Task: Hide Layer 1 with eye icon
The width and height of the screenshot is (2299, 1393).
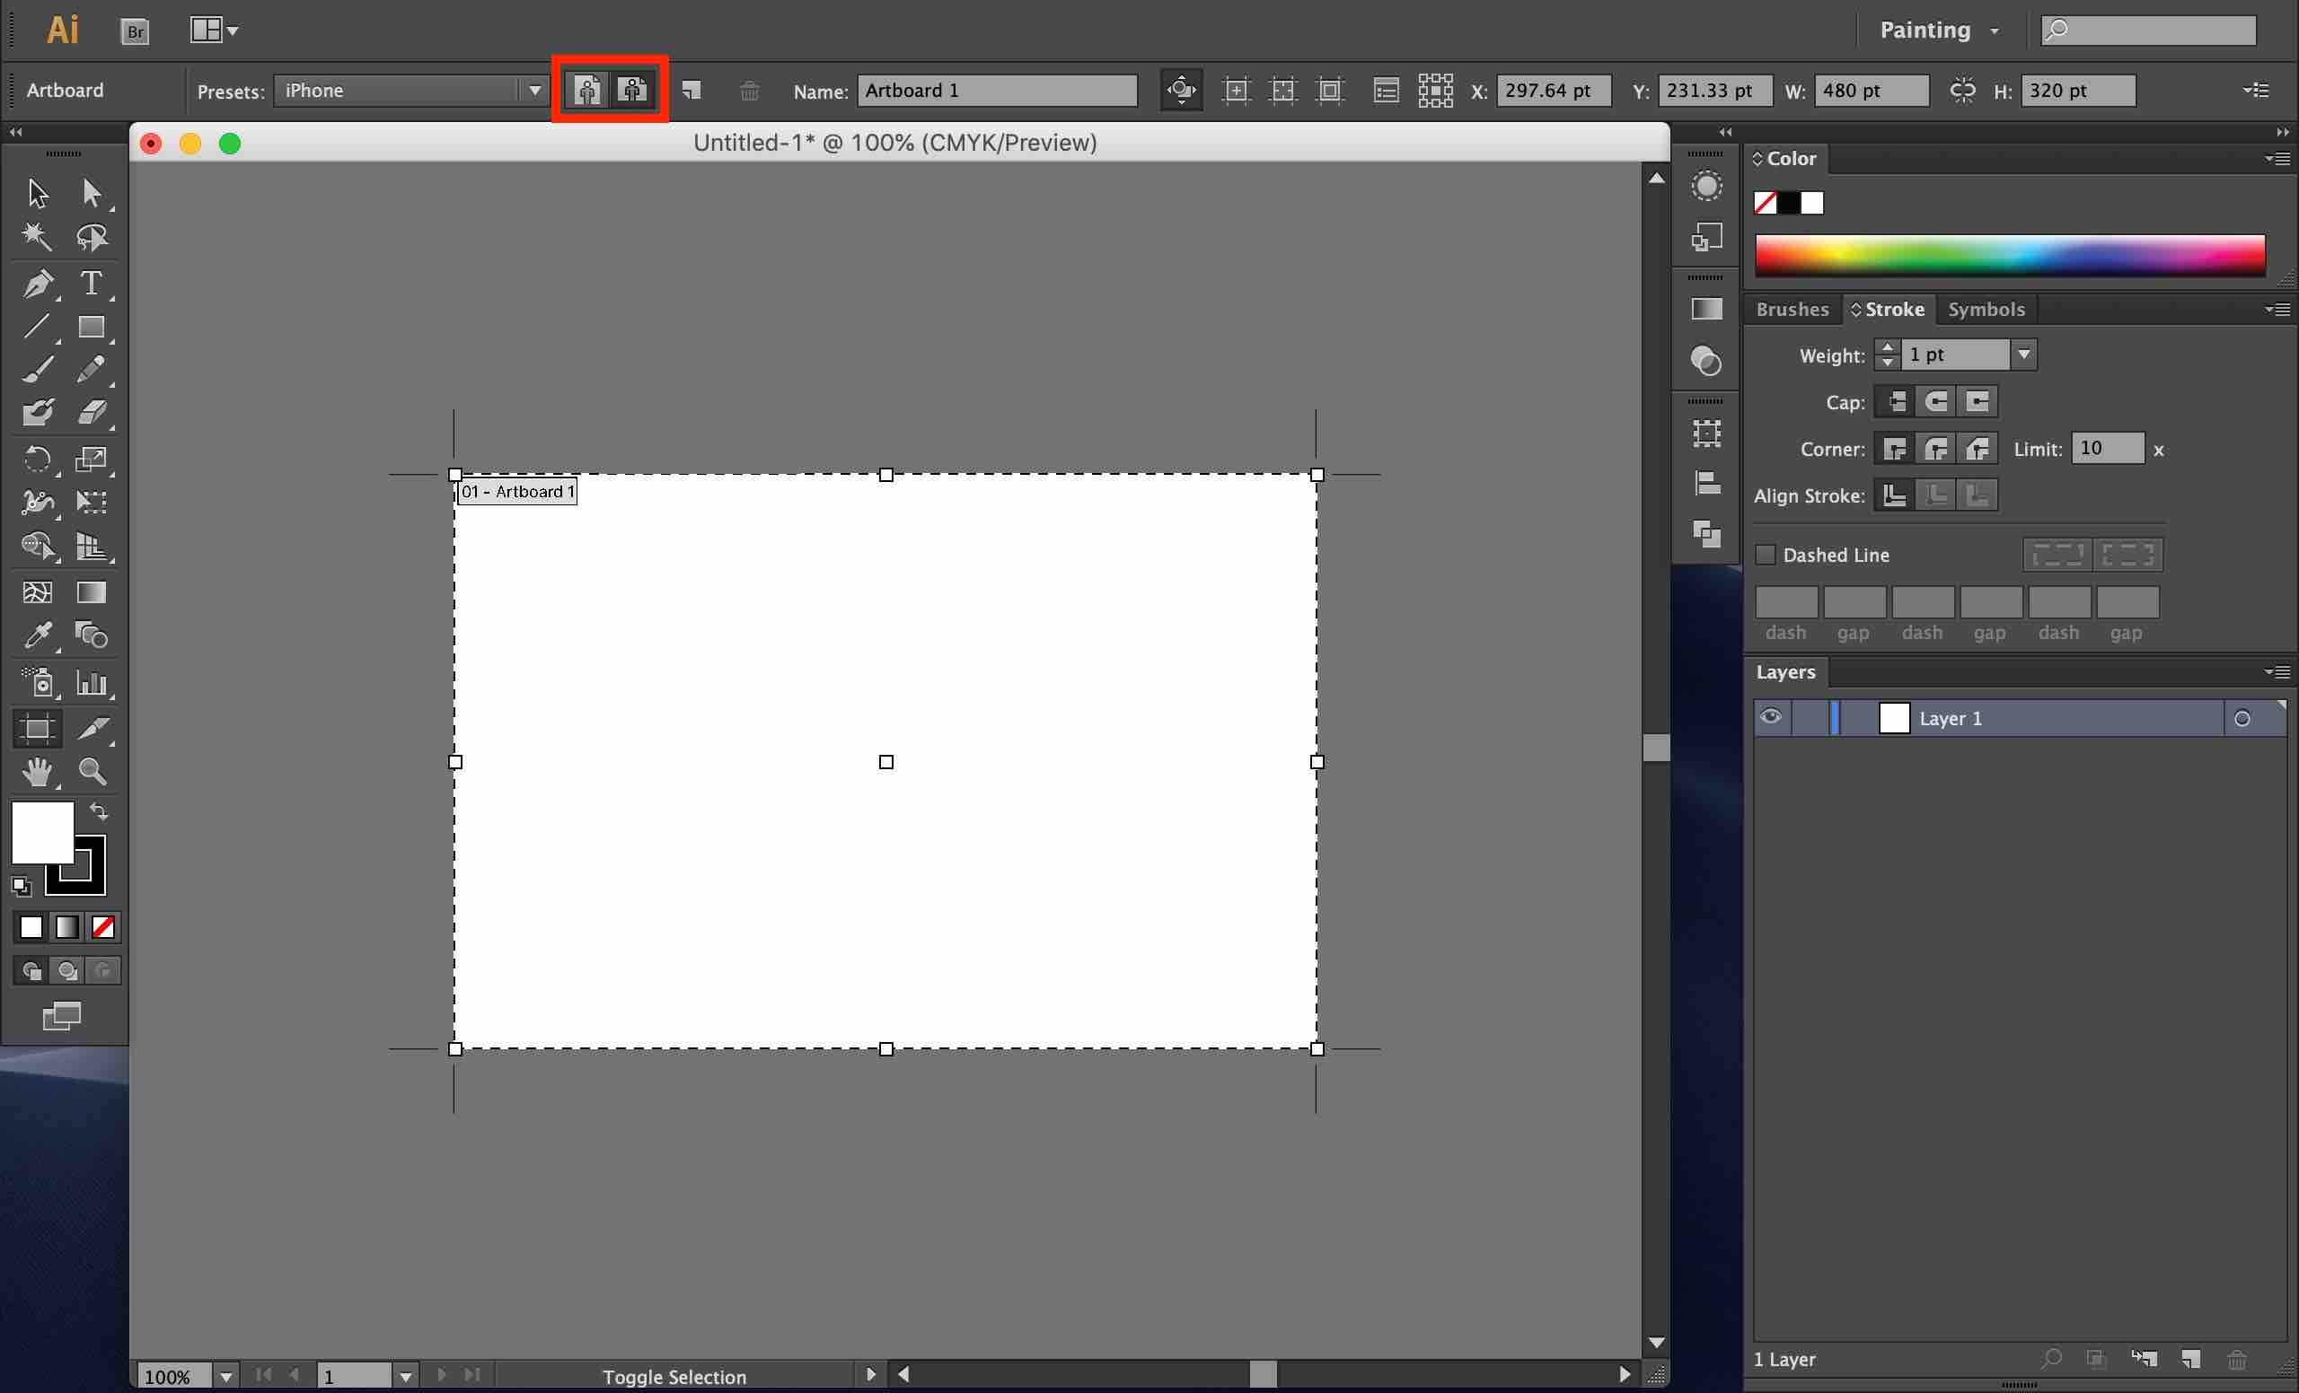Action: click(x=1770, y=718)
